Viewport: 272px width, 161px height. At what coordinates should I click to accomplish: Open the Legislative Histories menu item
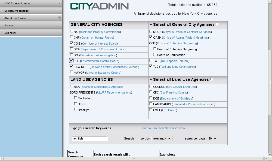click(31, 11)
